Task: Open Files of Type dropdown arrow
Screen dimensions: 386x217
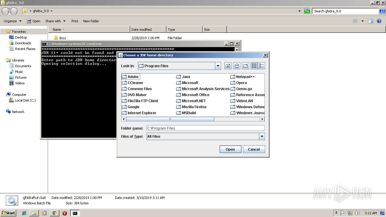Action: coord(262,137)
